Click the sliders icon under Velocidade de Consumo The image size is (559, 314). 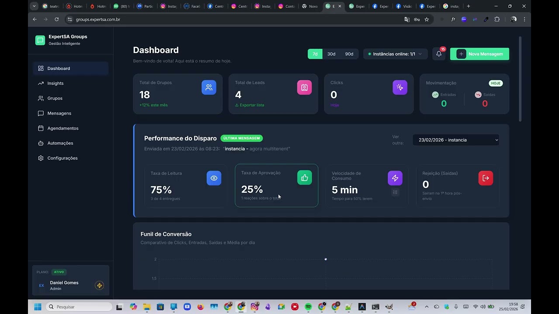(395, 192)
